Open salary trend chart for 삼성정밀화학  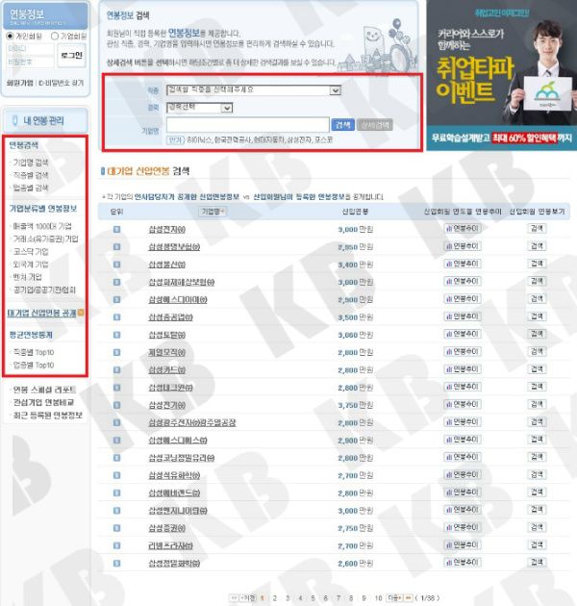463,563
